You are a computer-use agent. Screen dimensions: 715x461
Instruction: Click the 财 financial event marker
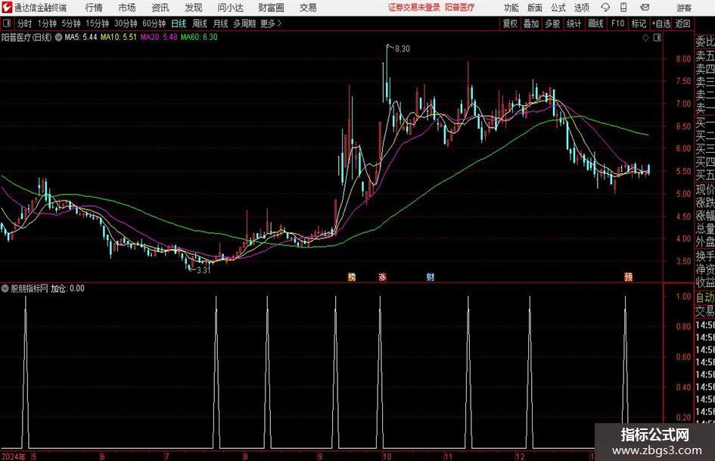click(x=430, y=276)
